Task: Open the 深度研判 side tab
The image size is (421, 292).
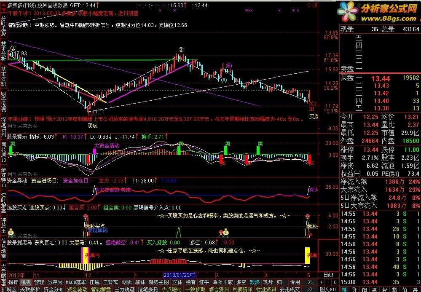Action: coord(3,127)
